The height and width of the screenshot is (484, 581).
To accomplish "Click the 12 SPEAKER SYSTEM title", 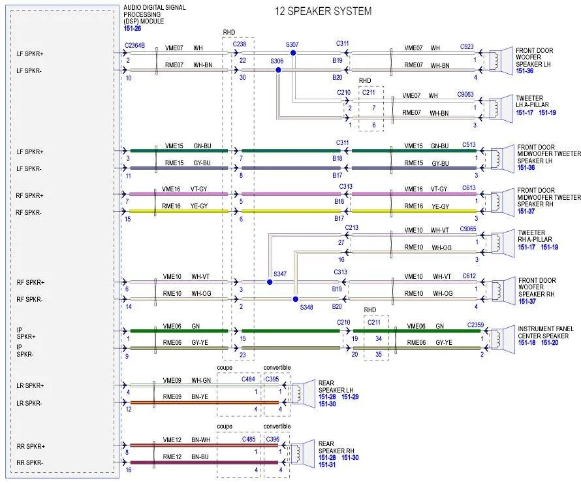I will point(323,11).
